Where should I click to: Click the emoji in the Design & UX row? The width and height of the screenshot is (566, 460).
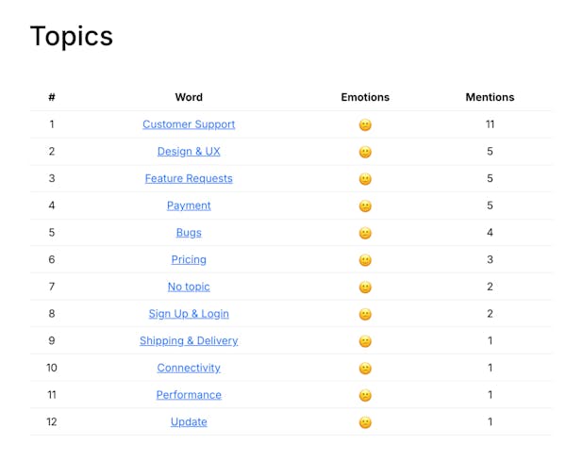click(x=365, y=152)
